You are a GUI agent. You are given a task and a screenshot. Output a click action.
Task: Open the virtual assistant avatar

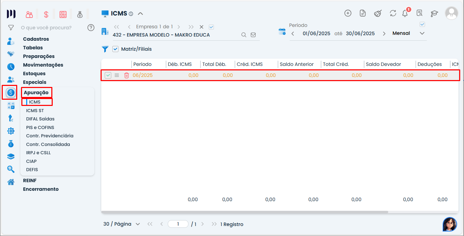(450, 224)
